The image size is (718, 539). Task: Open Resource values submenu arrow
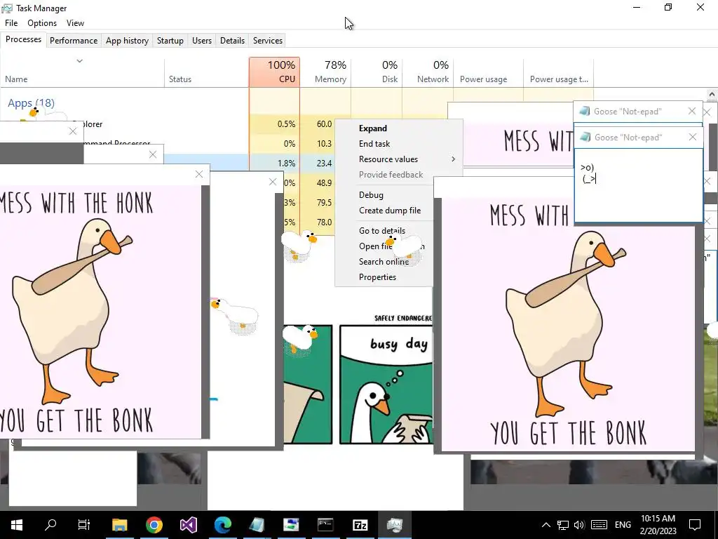tap(454, 159)
